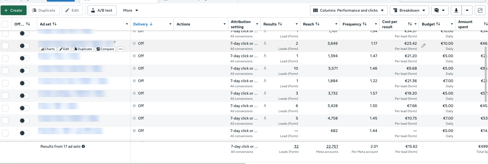Screen dimensions: 488x164
Task: Start an A/B test
Action: click(x=102, y=10)
